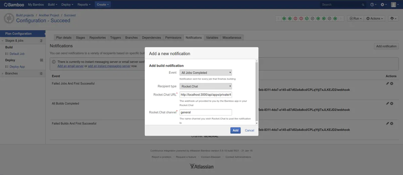The width and height of the screenshot is (403, 175).
Task: Click the Rocket.Chat channel input field
Action: pos(206,112)
